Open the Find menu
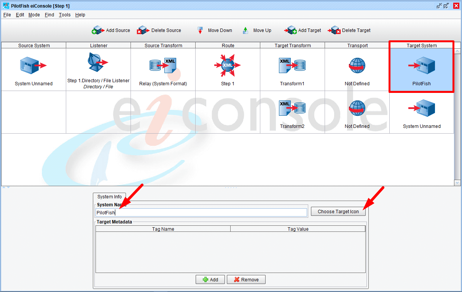462x292 pixels. click(x=49, y=15)
